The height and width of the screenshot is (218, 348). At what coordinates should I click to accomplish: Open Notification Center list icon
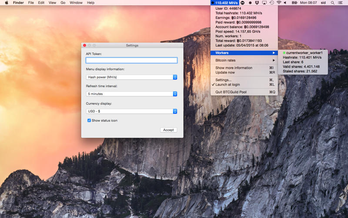pos(340,3)
